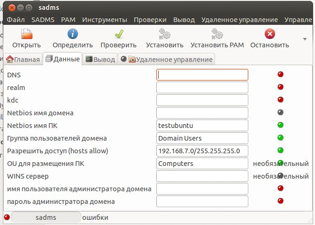Image resolution: width=315 pixels, height=225 pixels.
Task: Click gray indicator beside Netbios имя домена
Action: (x=280, y=112)
